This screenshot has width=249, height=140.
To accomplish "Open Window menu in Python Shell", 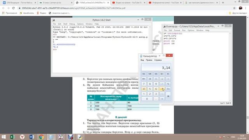I will 89,24.
